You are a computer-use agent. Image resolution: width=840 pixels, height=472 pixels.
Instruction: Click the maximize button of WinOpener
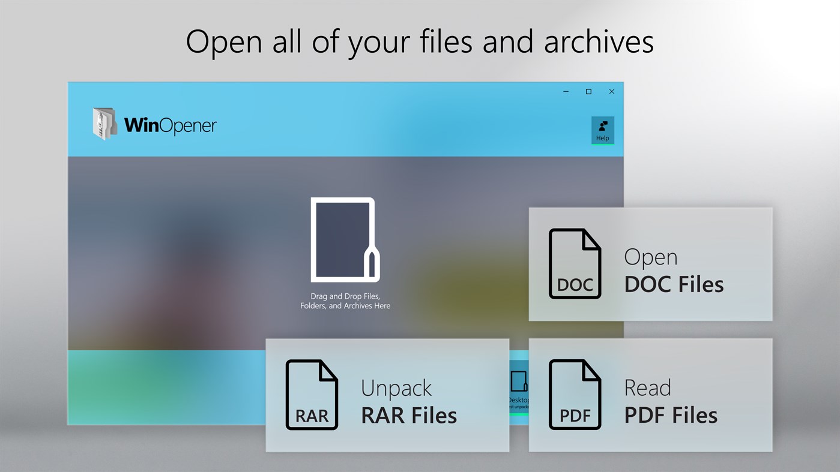588,91
